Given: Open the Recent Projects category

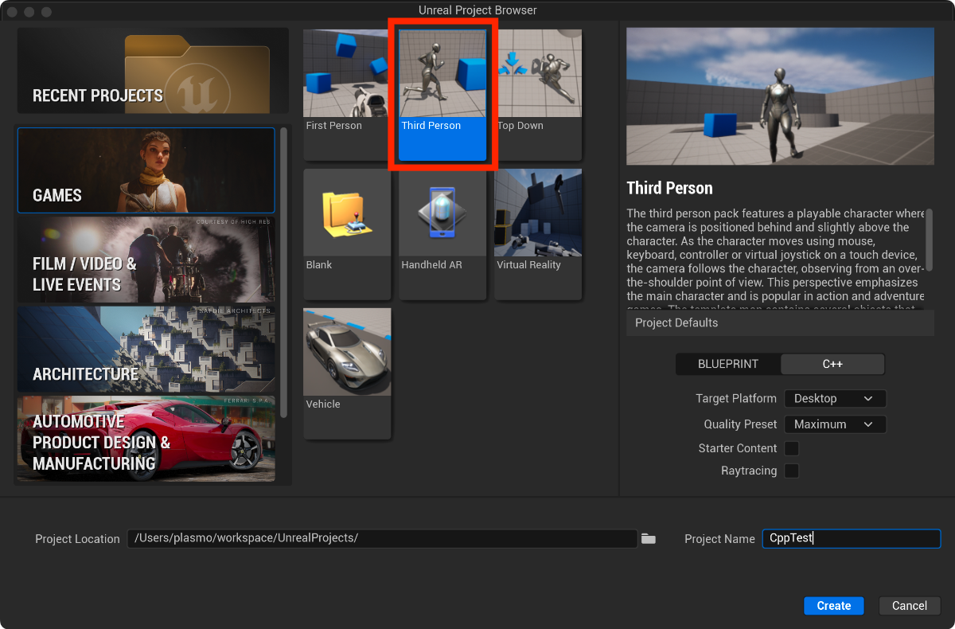Looking at the screenshot, I should pyautogui.click(x=153, y=71).
